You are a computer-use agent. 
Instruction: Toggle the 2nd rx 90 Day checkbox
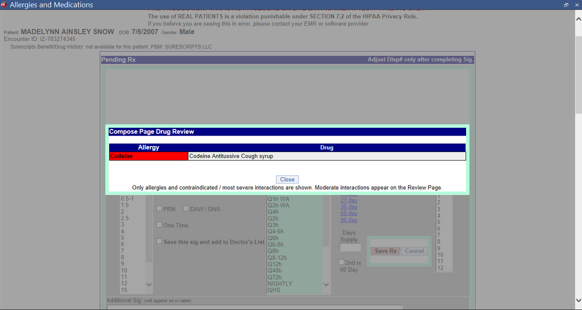342,262
